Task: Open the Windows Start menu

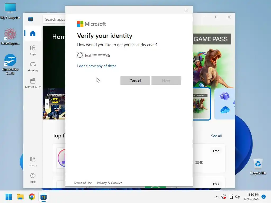Action: click(x=8, y=197)
